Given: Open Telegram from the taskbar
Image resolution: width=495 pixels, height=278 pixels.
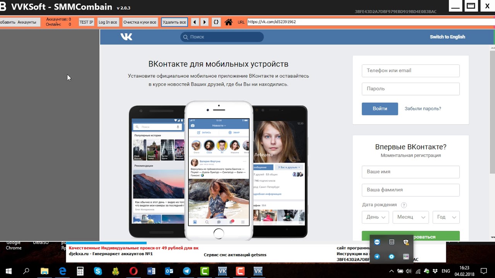Looking at the screenshot, I should 187,271.
